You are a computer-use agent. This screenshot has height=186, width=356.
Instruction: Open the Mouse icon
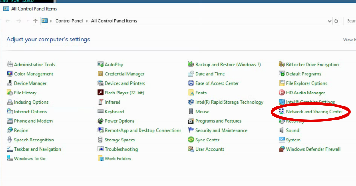point(191,112)
